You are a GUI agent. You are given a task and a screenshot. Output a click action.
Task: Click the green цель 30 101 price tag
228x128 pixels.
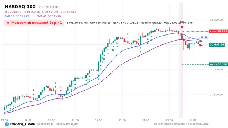(218, 64)
